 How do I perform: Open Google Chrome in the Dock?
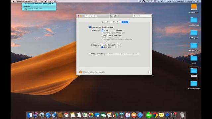[x=155, y=115]
